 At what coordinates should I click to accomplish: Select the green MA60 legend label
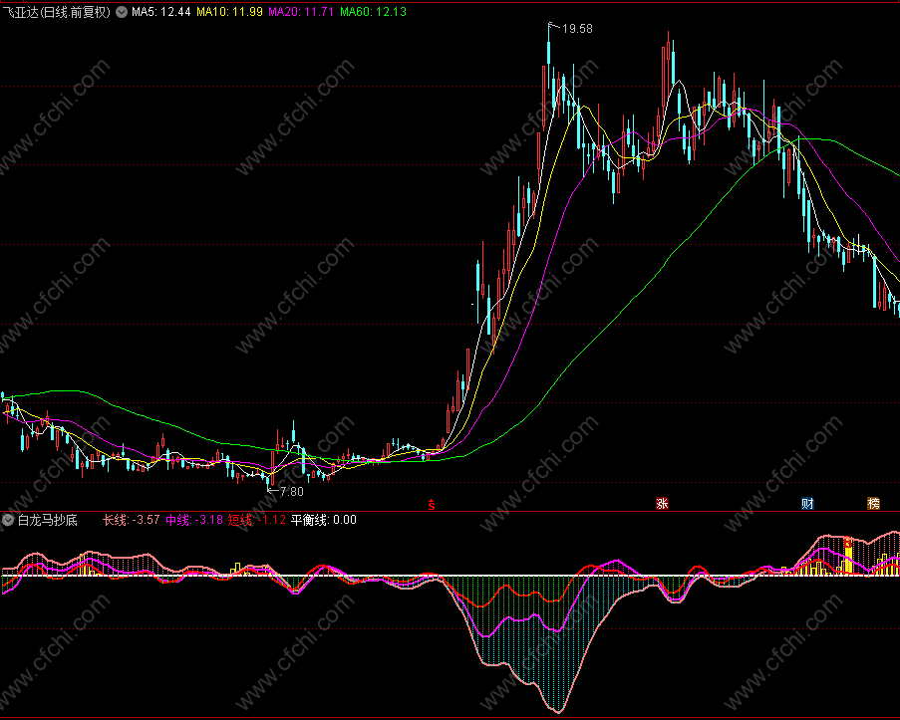tap(373, 12)
